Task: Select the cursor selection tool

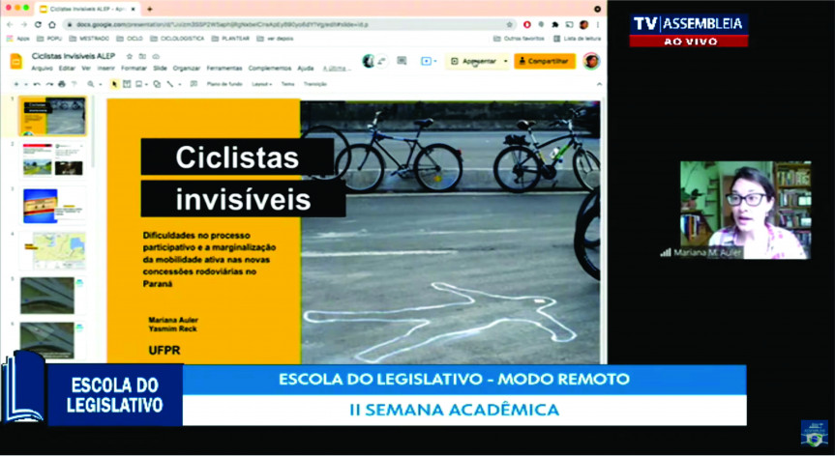Action: 114,84
